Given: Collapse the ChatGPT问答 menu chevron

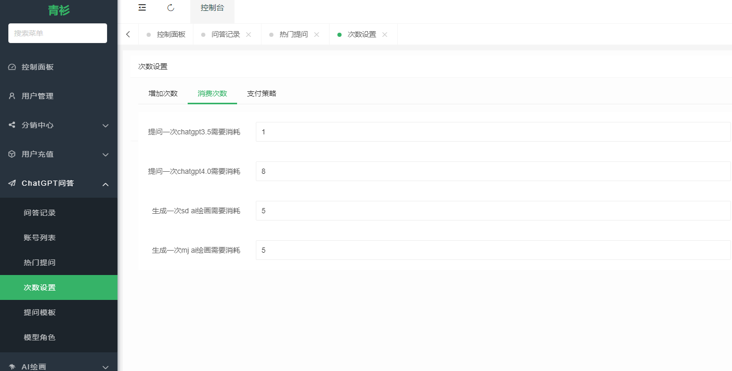Looking at the screenshot, I should 106,184.
